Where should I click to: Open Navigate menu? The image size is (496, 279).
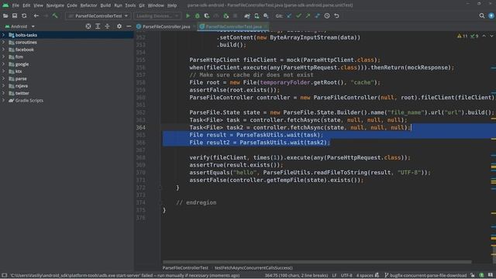click(x=55, y=5)
